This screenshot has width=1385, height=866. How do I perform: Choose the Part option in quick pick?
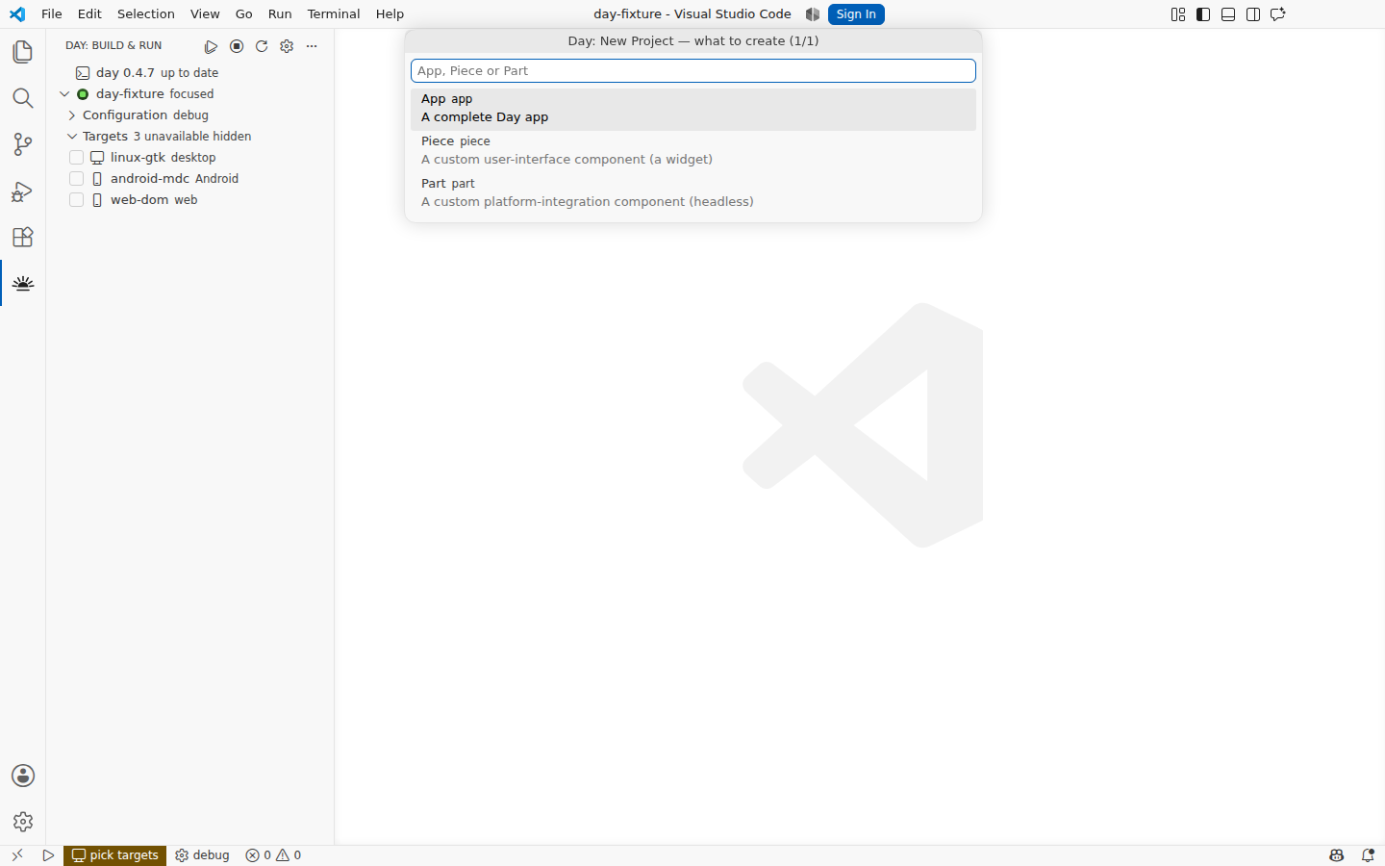[x=693, y=193]
